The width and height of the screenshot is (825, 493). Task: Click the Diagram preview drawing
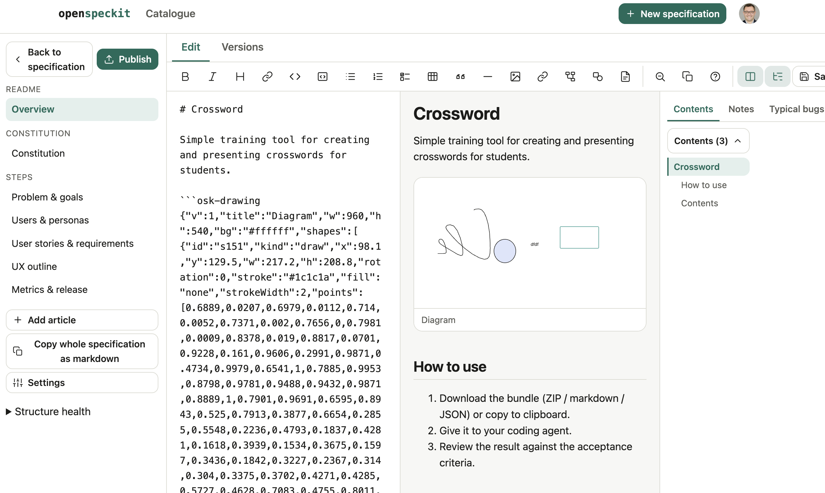(x=530, y=243)
